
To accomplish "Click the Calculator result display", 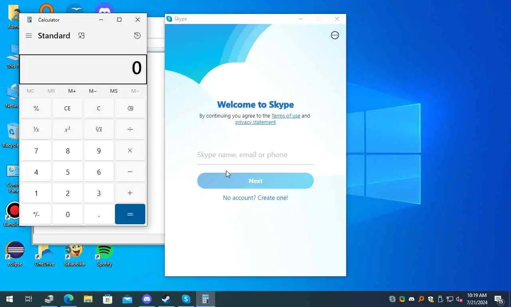I will pyautogui.click(x=83, y=69).
